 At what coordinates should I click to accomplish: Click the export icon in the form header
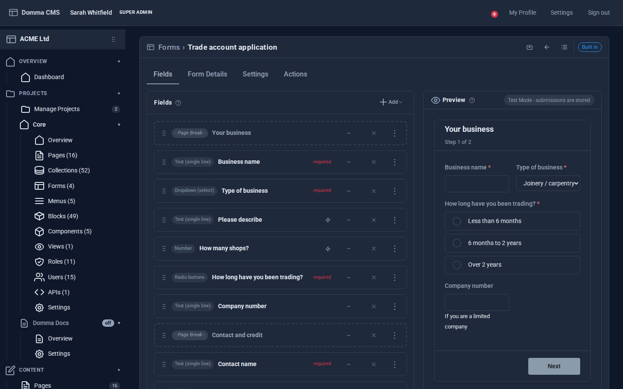pos(530,47)
